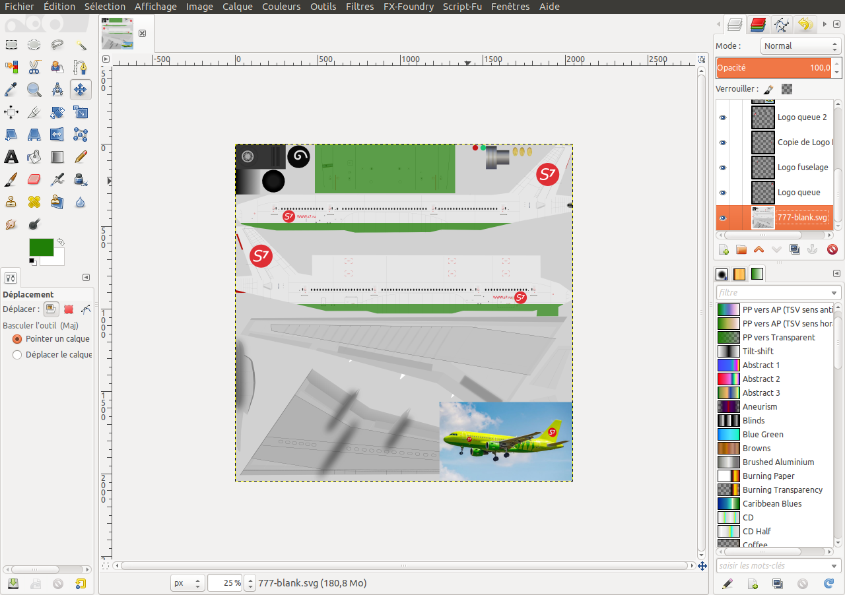Open the Filtres menu
Viewport: 845px width, 595px height.
(360, 7)
